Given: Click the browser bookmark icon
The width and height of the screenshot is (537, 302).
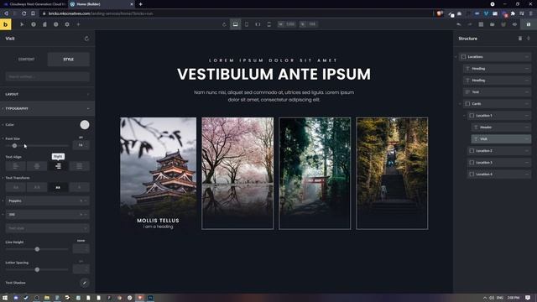Looking at the screenshot, I should [33, 13].
